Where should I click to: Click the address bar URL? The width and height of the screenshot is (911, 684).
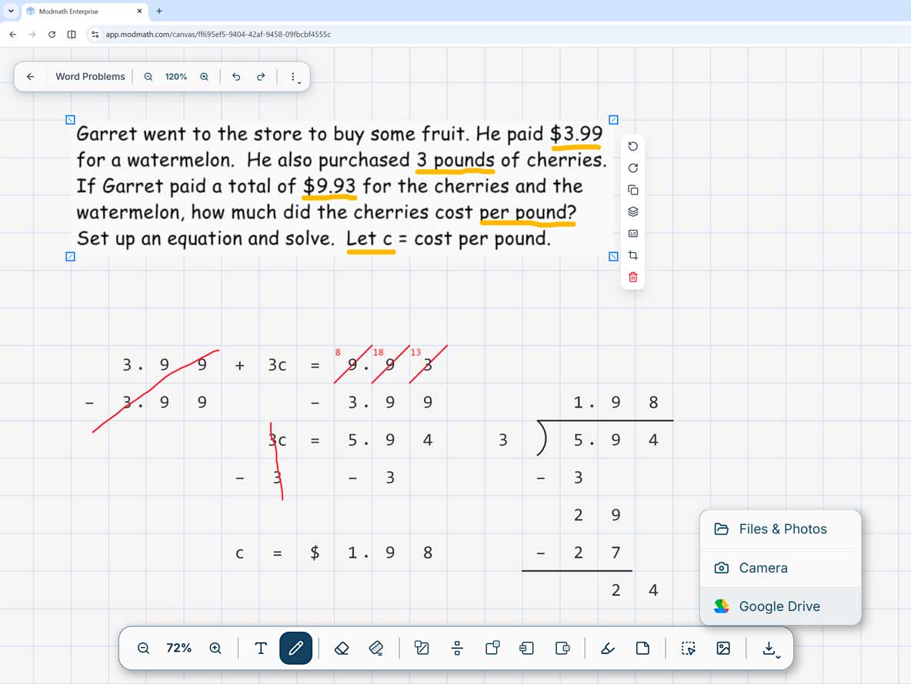(x=218, y=35)
